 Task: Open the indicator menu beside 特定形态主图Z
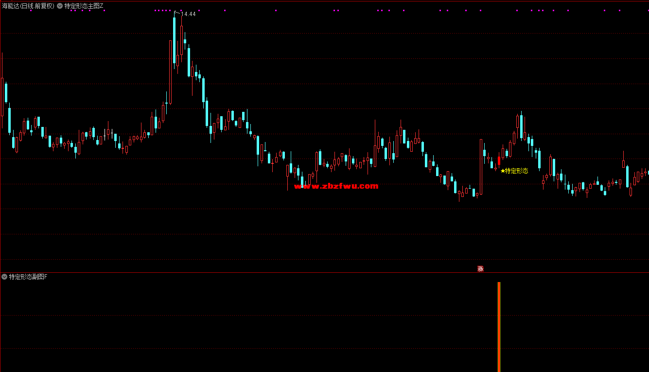tap(59, 6)
